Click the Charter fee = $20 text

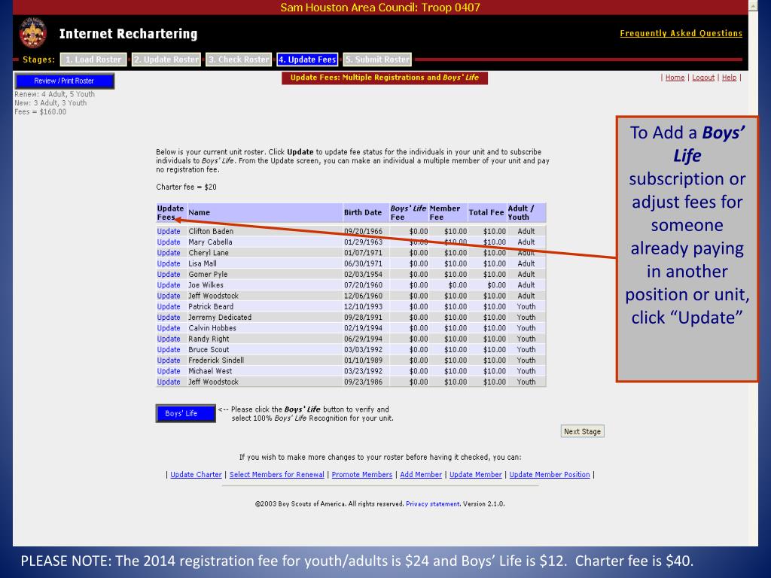pos(187,187)
